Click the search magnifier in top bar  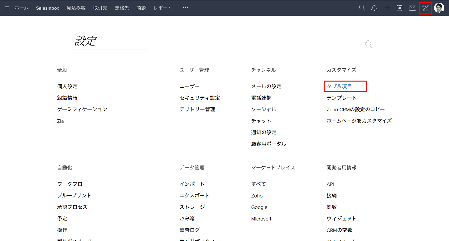click(362, 8)
